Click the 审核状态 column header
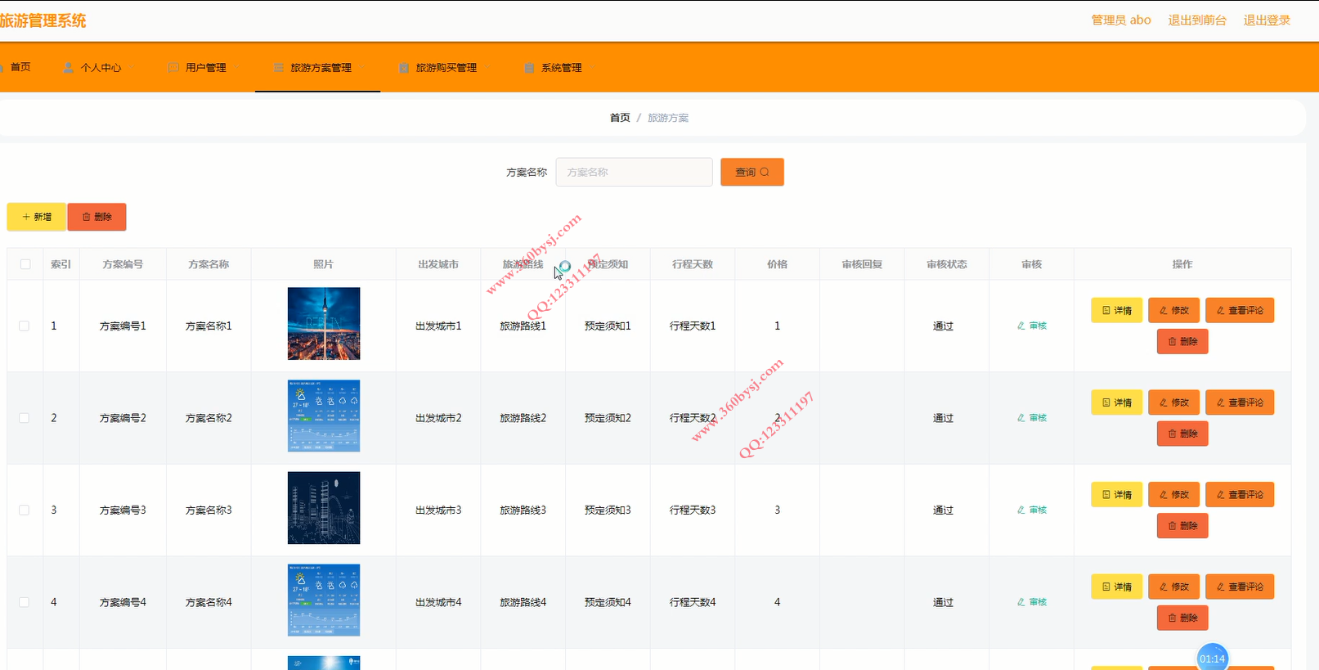The width and height of the screenshot is (1319, 670). point(946,264)
